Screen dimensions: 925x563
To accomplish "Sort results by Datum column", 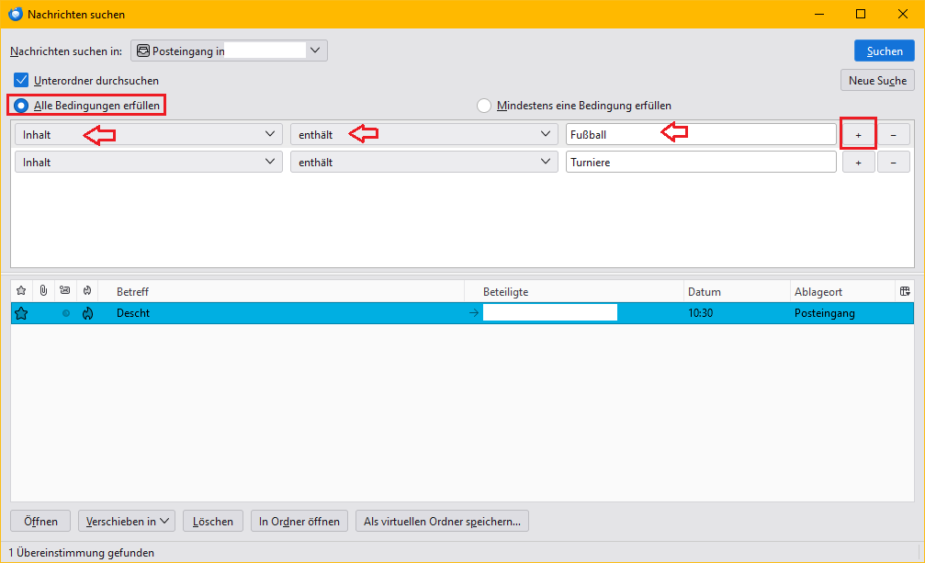I will tap(735, 291).
